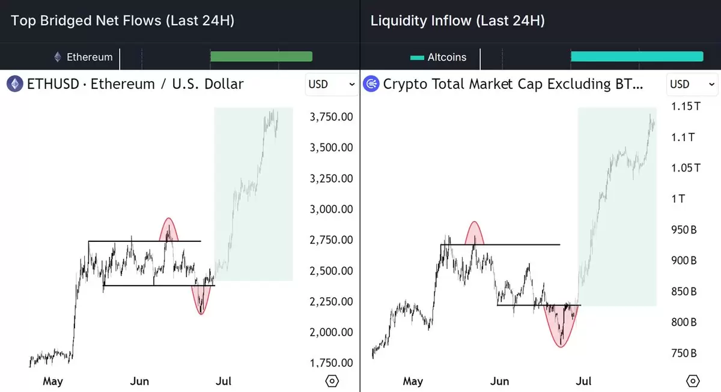Click the 3,000.00 price level on ETH axis
Viewport: 721px width, 392px height.
pyautogui.click(x=331, y=210)
